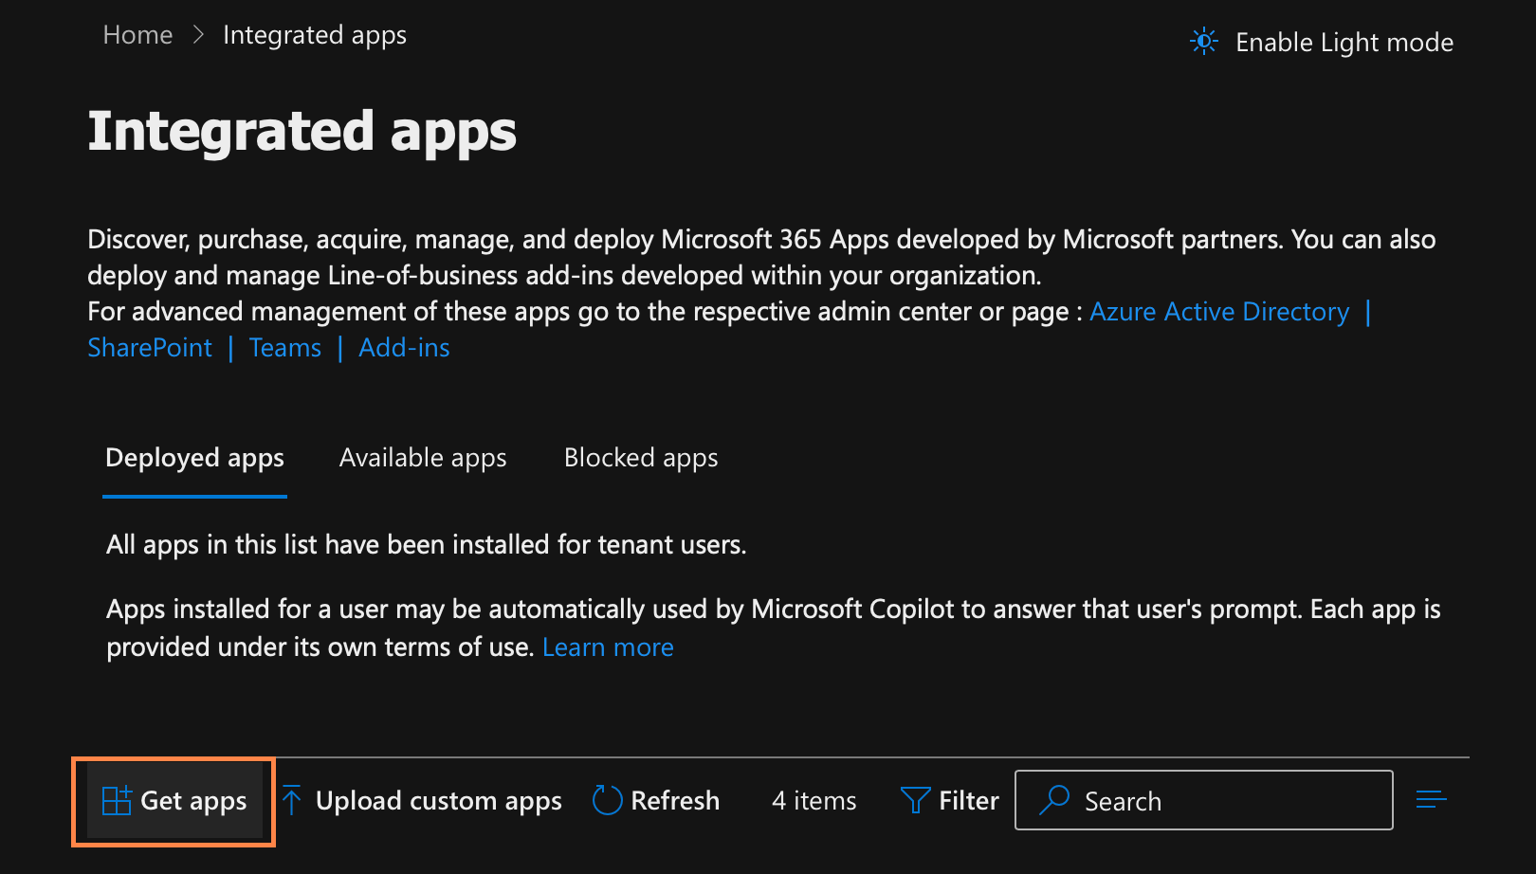Click the Refresh label

(675, 801)
